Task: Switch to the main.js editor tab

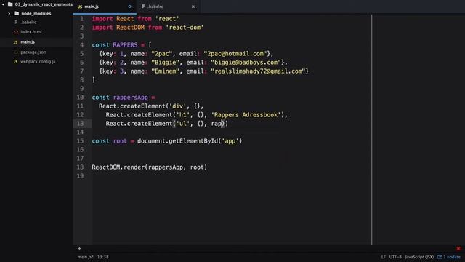Action: [x=105, y=7]
